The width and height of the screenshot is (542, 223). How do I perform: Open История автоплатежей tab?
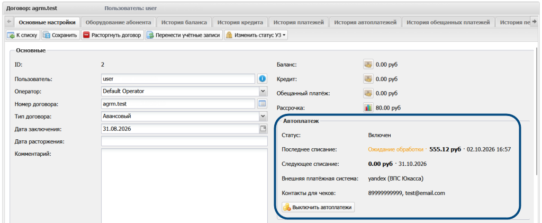pos(365,22)
